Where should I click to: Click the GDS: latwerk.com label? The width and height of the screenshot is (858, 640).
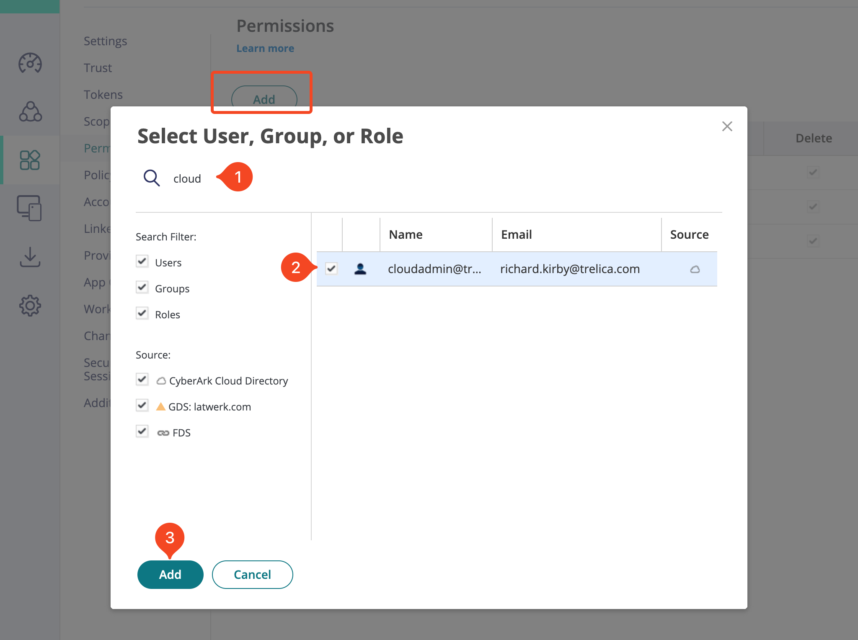click(210, 407)
